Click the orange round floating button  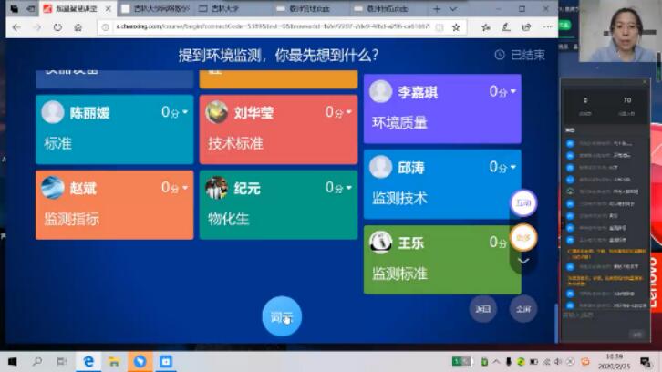(x=523, y=237)
